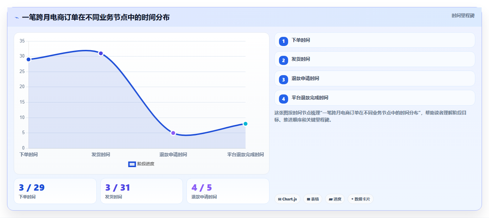Click the 阶段进度 legend label
The image size is (489, 218).
tap(146, 164)
